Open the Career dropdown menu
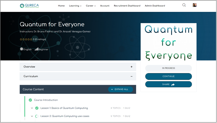The image size is (217, 123). pyautogui.click(x=91, y=6)
